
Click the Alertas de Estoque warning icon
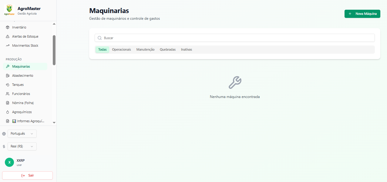pyautogui.click(x=8, y=36)
